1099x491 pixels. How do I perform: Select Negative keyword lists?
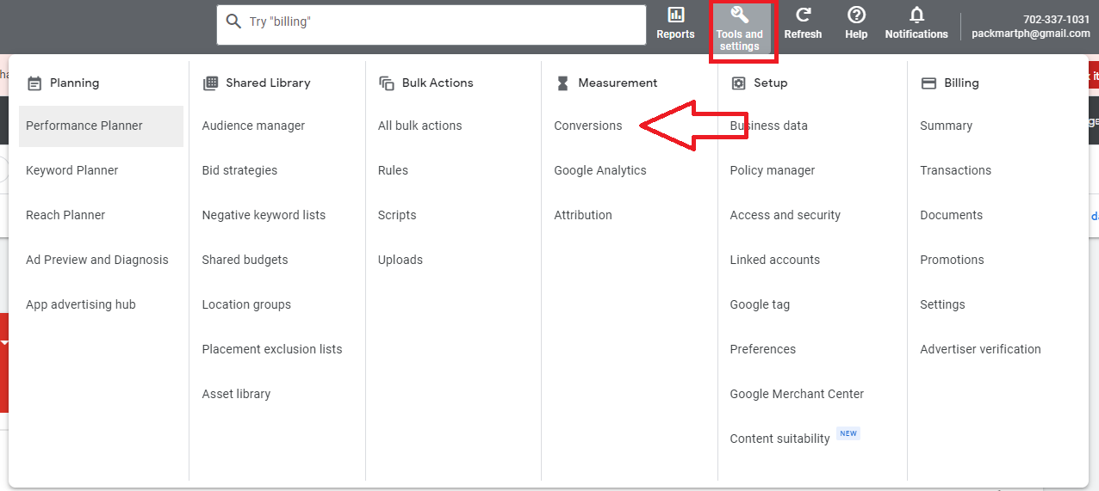pyautogui.click(x=264, y=215)
